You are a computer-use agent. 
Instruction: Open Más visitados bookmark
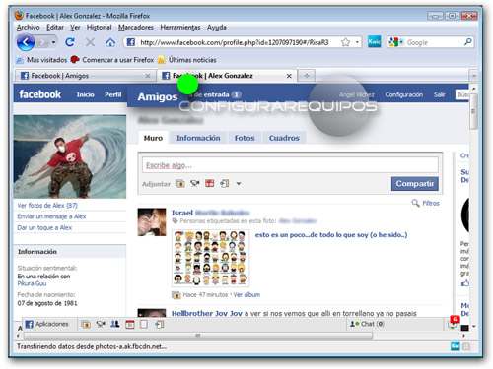click(x=41, y=60)
